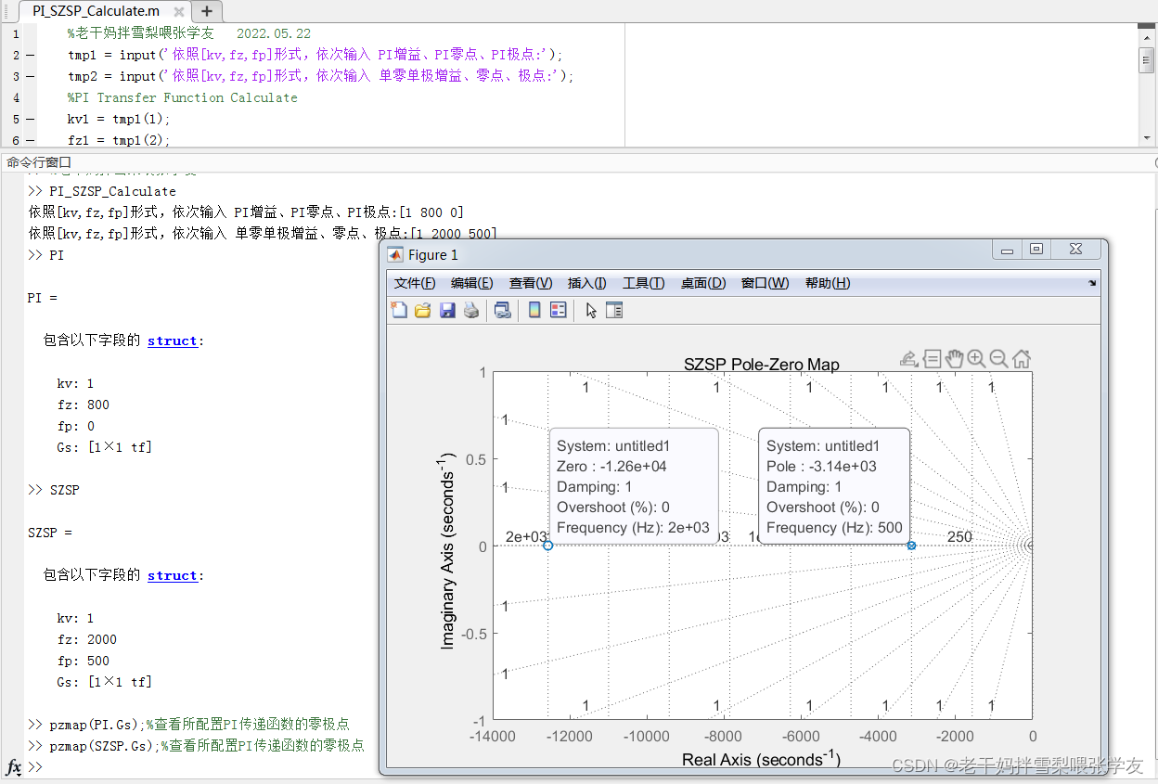Close the Figure 1 window
1158x784 pixels.
click(1075, 249)
